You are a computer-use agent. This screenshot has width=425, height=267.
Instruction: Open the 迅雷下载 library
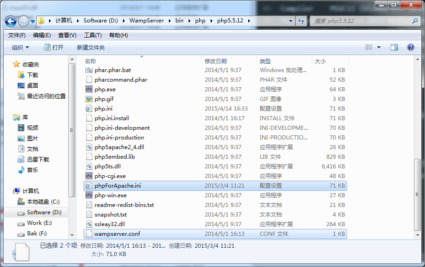coord(34,159)
